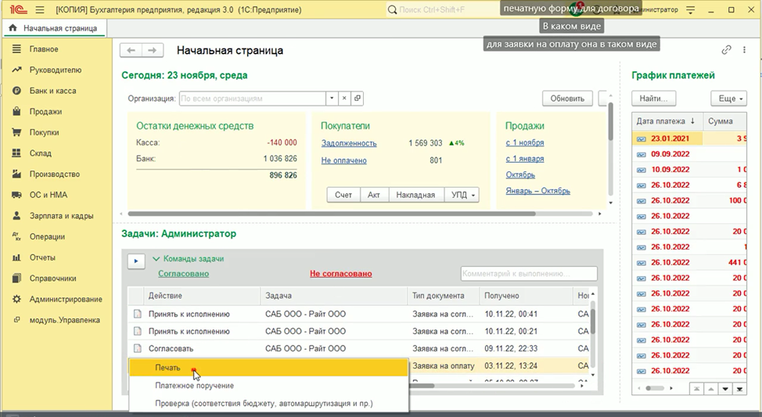This screenshot has height=417, width=762.
Task: Jump to last payment row arrow button
Action: 739,389
